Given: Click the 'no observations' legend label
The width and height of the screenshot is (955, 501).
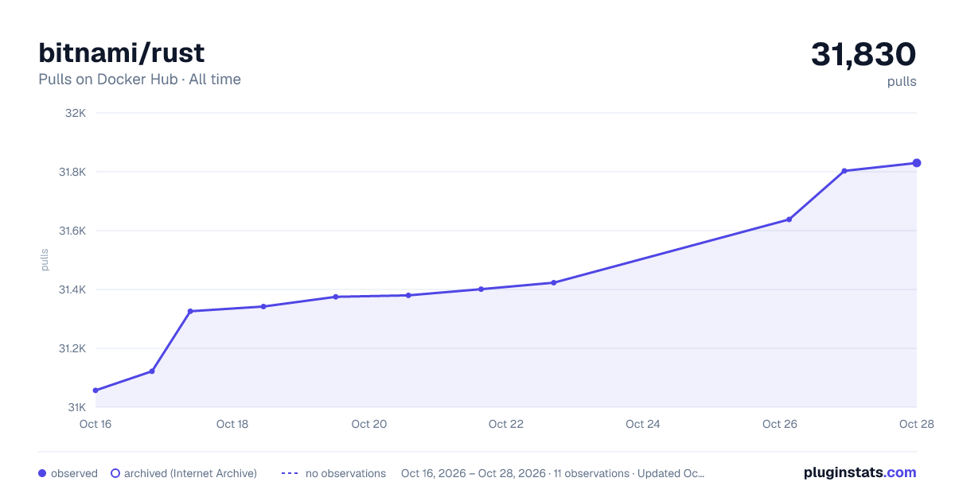Looking at the screenshot, I should pos(345,473).
